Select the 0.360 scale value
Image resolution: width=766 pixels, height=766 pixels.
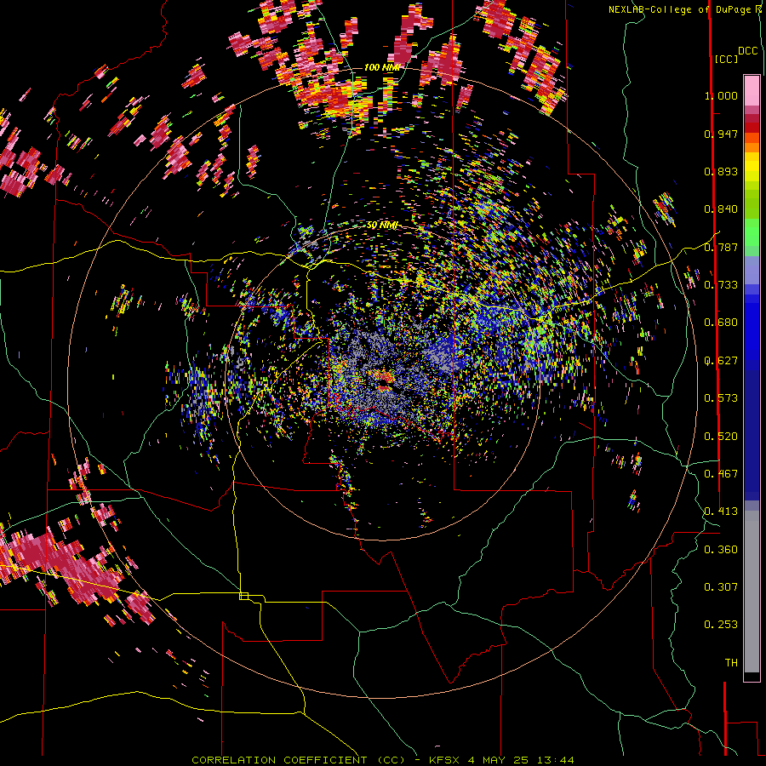click(x=721, y=550)
